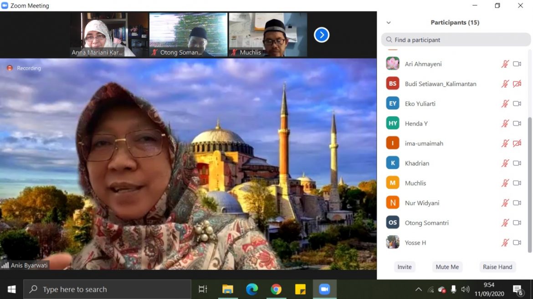Open Google Chrome from the taskbar

[277, 289]
